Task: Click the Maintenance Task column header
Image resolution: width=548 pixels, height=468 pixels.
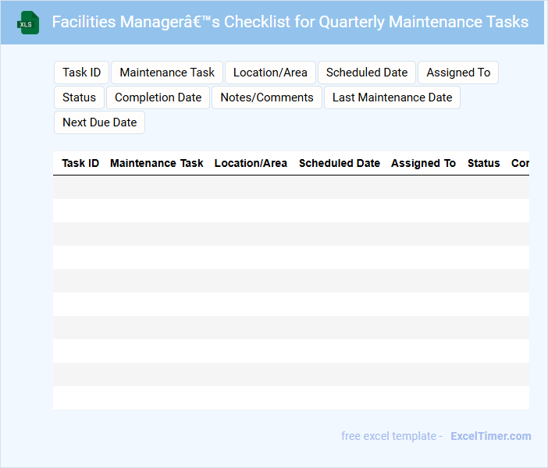Action: pyautogui.click(x=156, y=163)
